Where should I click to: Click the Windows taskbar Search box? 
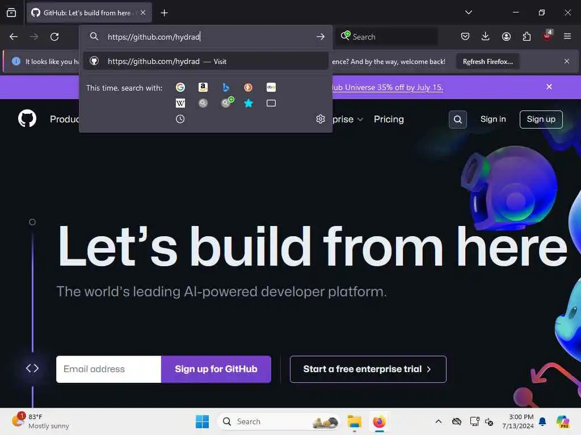(x=279, y=421)
